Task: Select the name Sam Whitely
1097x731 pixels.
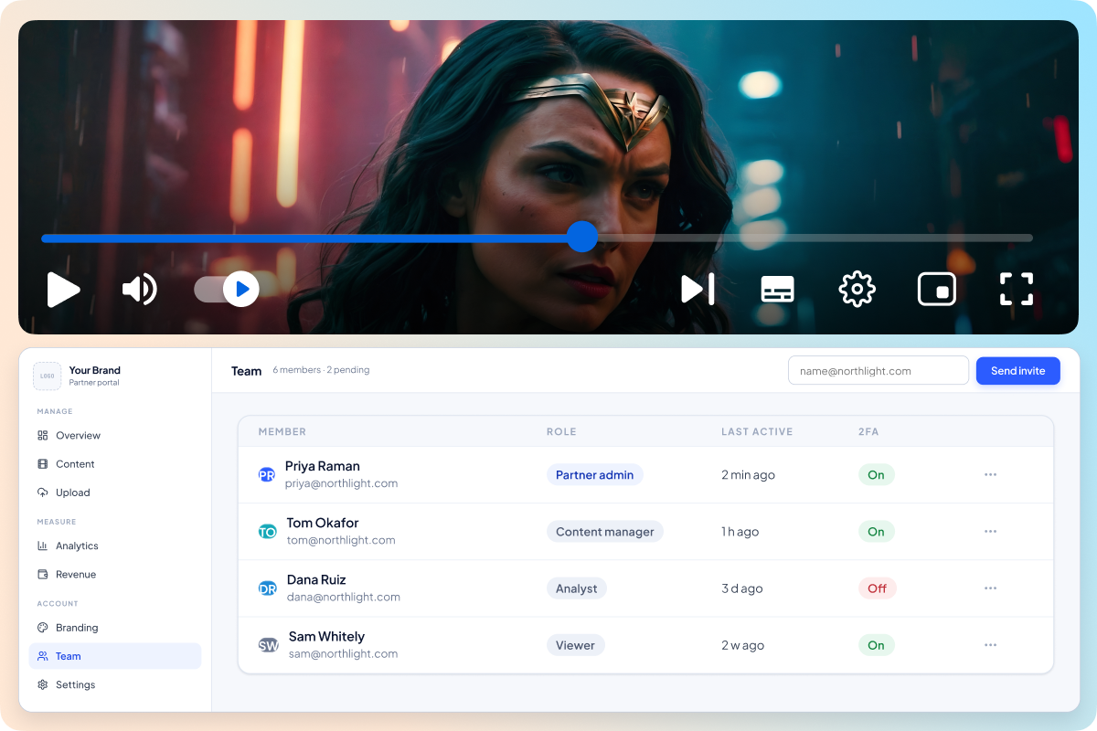Action: [x=326, y=636]
